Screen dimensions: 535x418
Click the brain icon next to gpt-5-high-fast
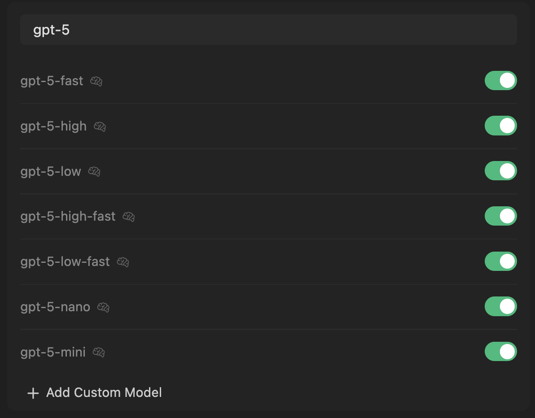(x=129, y=217)
